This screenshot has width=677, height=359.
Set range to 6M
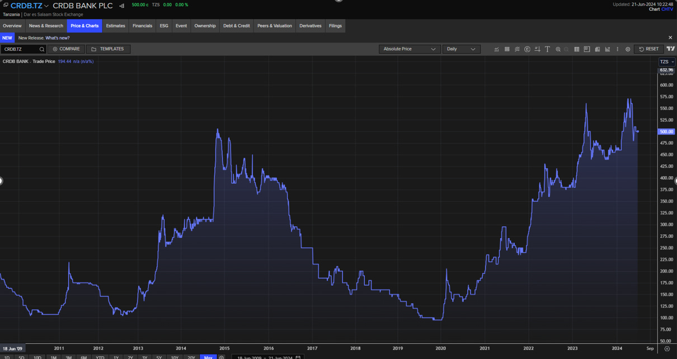coord(83,357)
